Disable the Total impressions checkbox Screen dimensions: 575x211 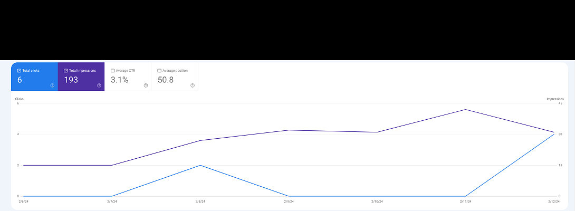[x=65, y=70]
